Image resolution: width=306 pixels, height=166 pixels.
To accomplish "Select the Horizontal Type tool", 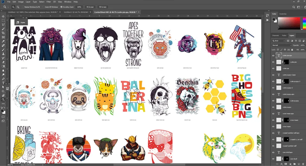I will click(x=3, y=83).
